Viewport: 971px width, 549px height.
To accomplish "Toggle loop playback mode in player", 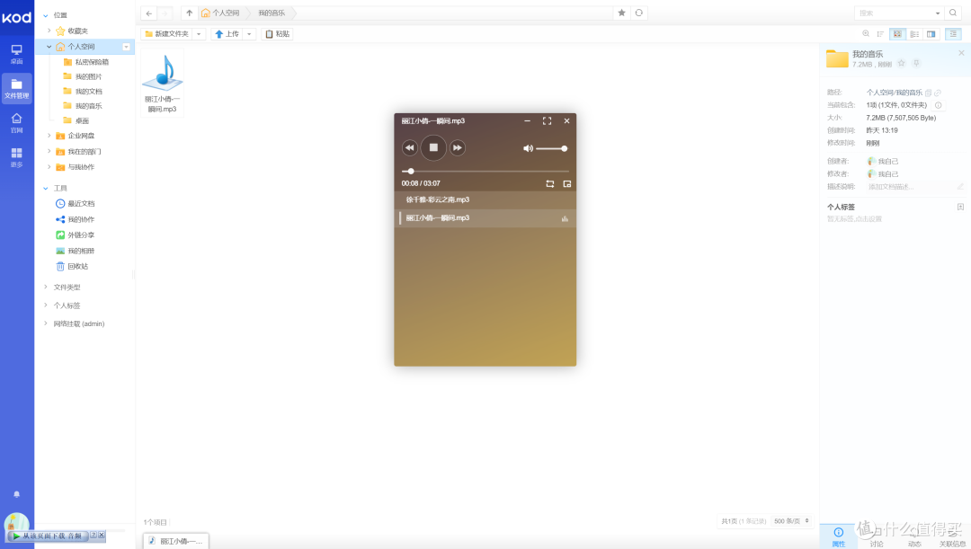I will pyautogui.click(x=550, y=184).
